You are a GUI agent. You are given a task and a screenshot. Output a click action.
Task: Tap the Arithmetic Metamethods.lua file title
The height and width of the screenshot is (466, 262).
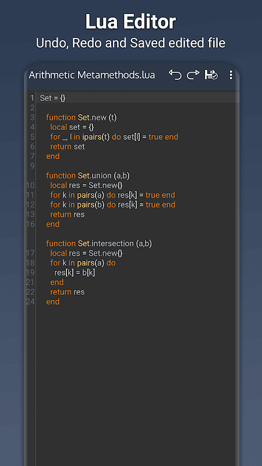click(92, 75)
